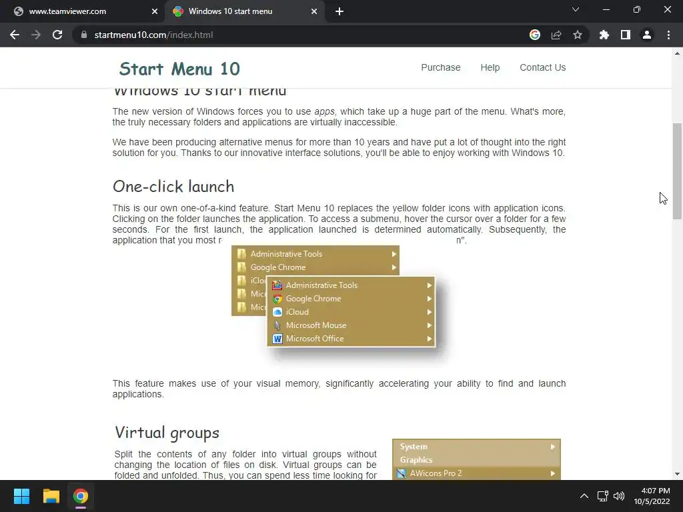Open the Google icon in address bar

coord(535,35)
